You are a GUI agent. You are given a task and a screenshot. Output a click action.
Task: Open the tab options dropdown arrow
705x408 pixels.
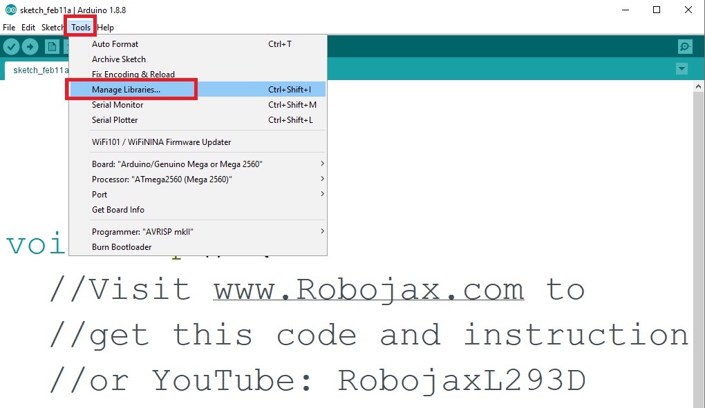tap(681, 68)
